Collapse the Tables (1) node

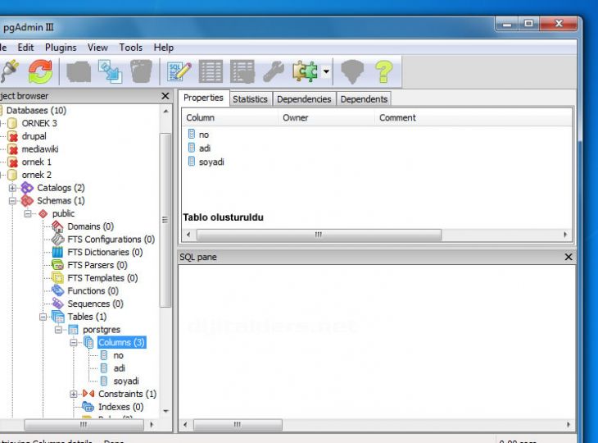(x=43, y=317)
